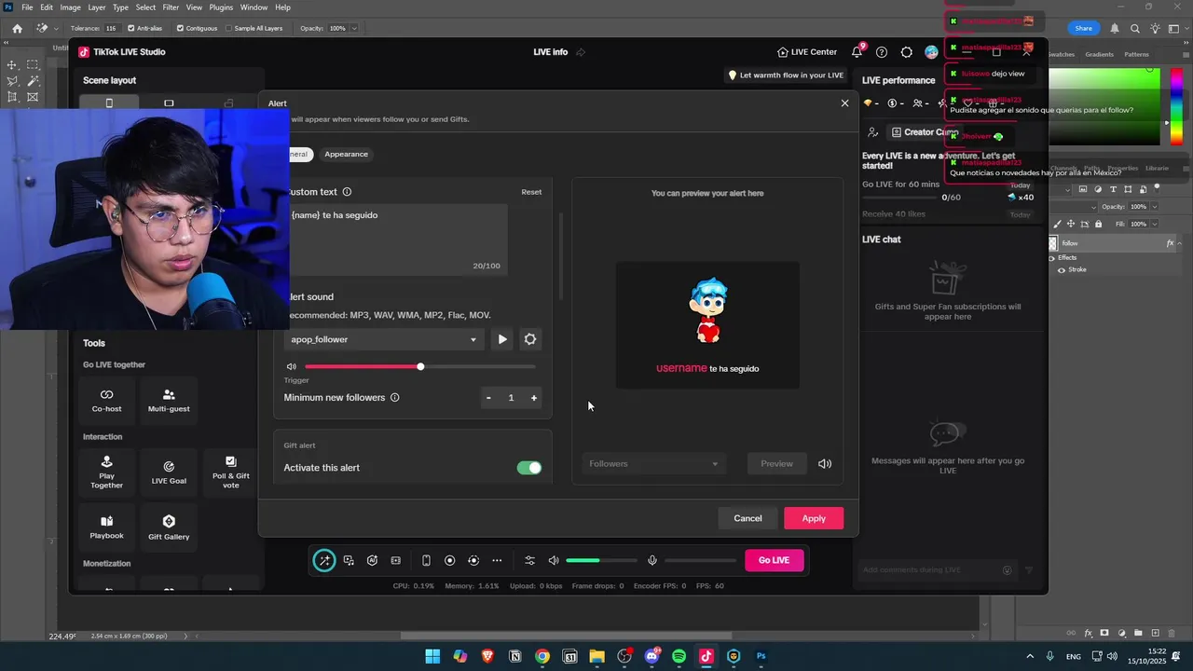Open Photoshop Opacity dropdown in options bar

pos(353,28)
